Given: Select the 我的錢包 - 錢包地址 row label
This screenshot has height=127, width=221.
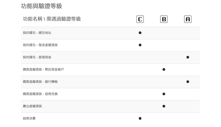Looking at the screenshot, I should tap(37, 33).
